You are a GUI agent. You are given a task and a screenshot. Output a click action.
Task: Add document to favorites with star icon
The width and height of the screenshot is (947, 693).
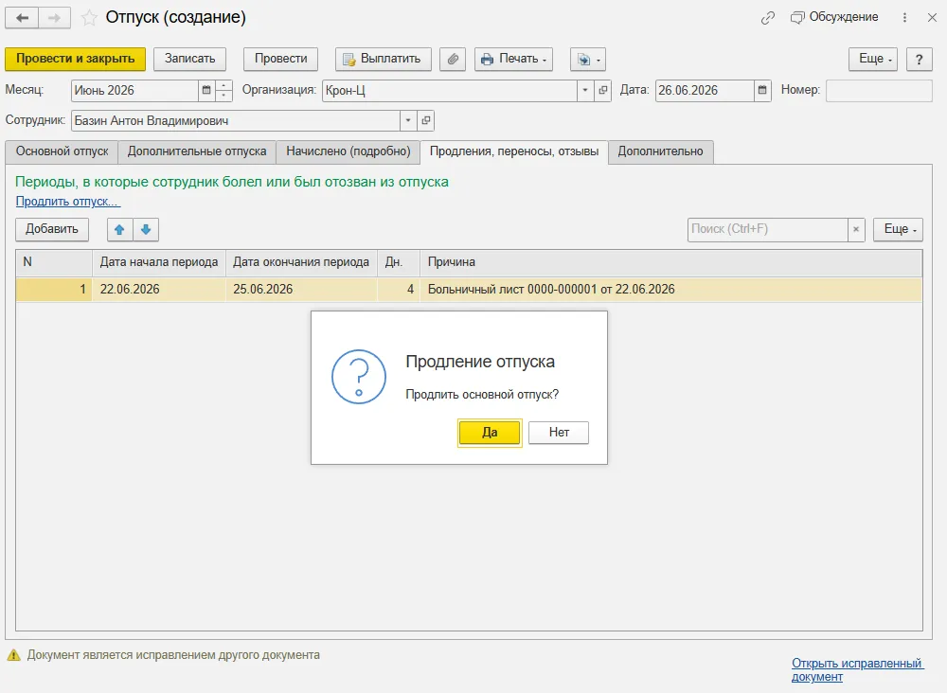pyautogui.click(x=89, y=18)
